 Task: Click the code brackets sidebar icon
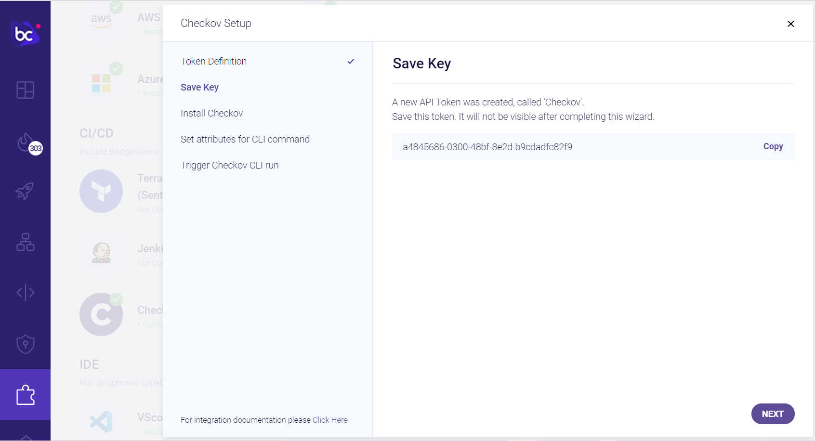pos(25,292)
